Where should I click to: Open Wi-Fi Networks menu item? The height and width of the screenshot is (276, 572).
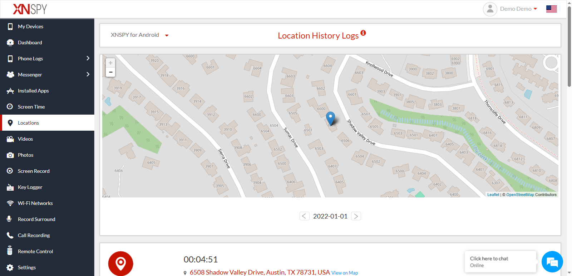pos(47,203)
